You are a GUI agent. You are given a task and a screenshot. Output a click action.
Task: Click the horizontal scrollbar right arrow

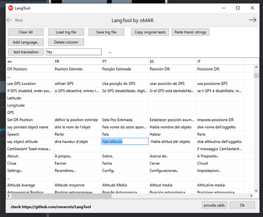(251, 196)
